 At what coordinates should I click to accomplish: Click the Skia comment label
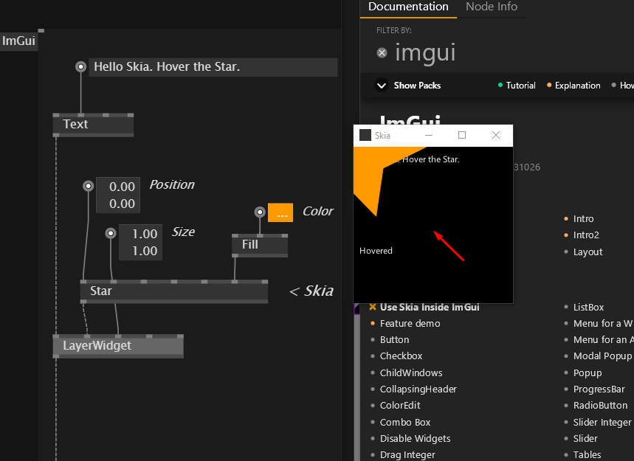coord(311,291)
